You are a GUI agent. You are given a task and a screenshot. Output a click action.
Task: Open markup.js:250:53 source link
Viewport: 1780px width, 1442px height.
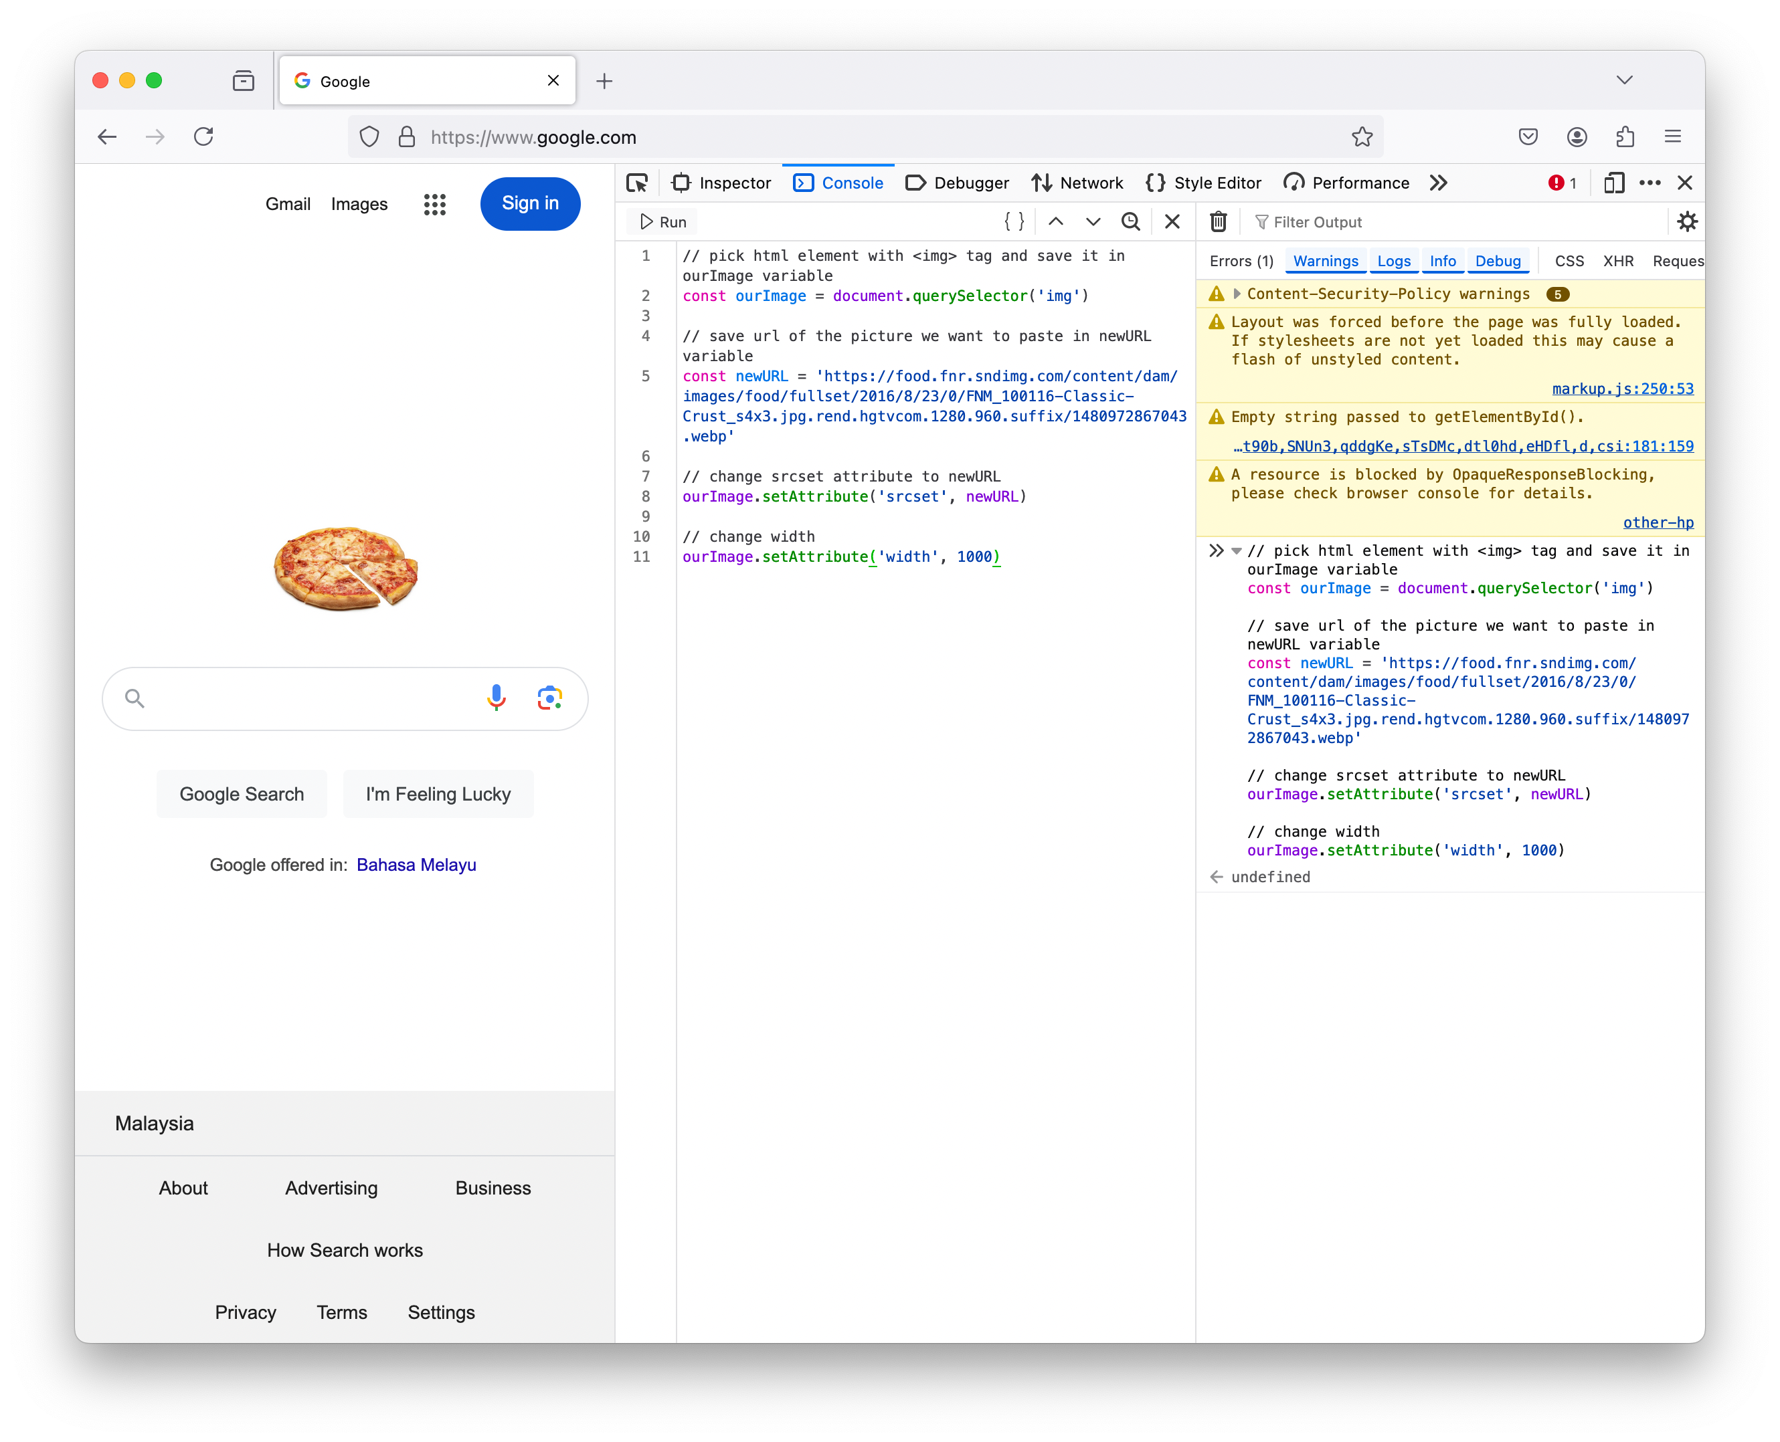click(x=1623, y=389)
